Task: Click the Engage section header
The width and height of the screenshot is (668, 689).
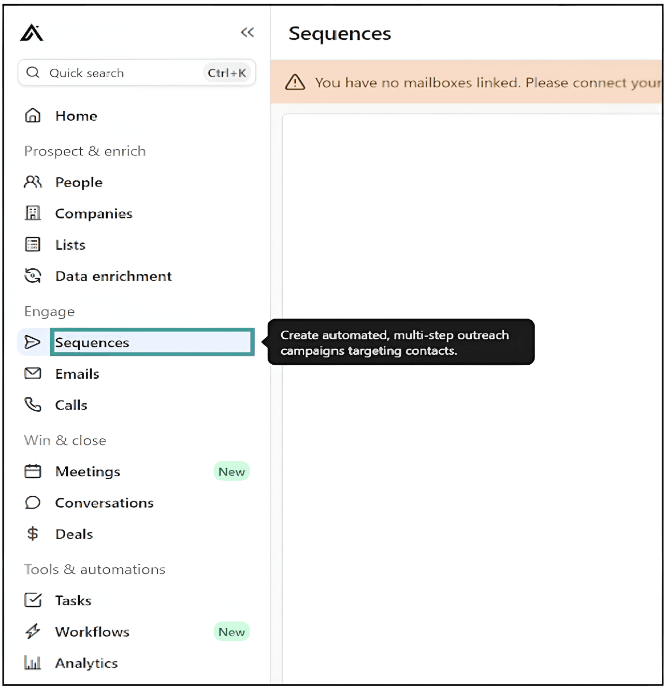Action: click(49, 311)
